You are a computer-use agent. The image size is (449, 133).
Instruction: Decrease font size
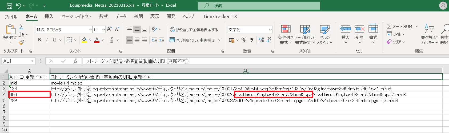(x=117, y=29)
